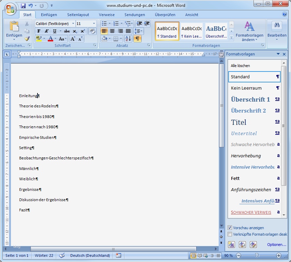
Task: Decrease paragraph indent
Action: tap(139, 24)
